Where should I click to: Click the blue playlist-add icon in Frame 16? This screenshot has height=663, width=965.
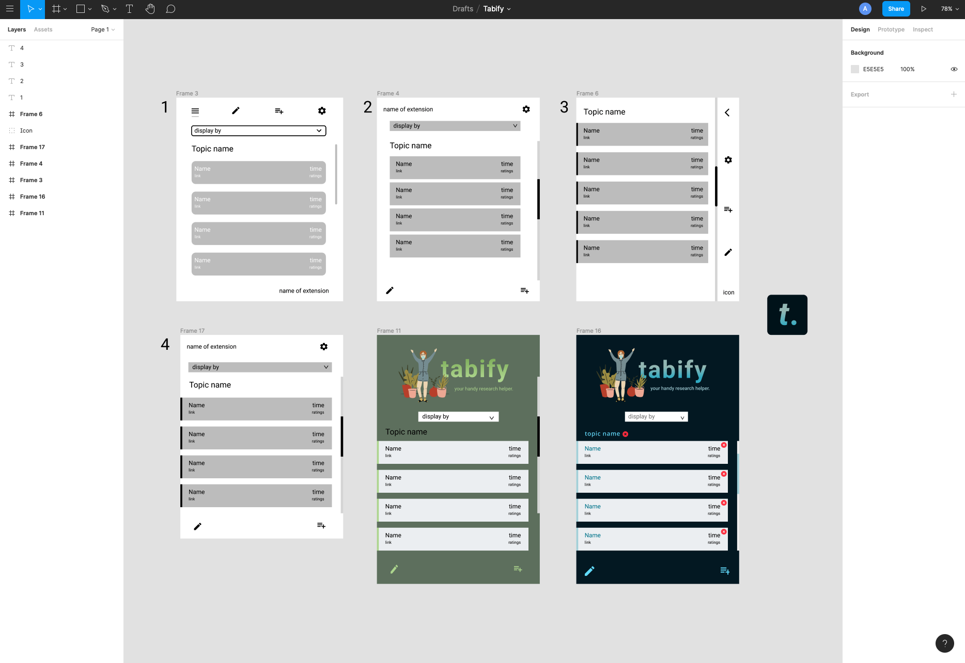tap(725, 571)
